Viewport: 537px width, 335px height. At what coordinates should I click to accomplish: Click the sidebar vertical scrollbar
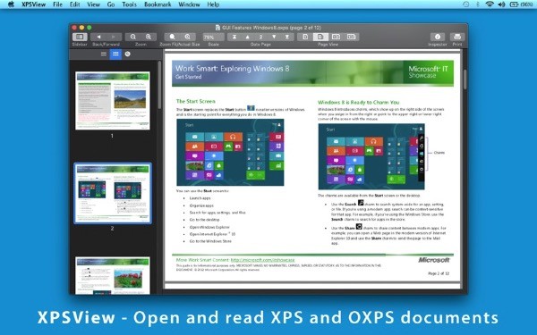pyautogui.click(x=159, y=86)
